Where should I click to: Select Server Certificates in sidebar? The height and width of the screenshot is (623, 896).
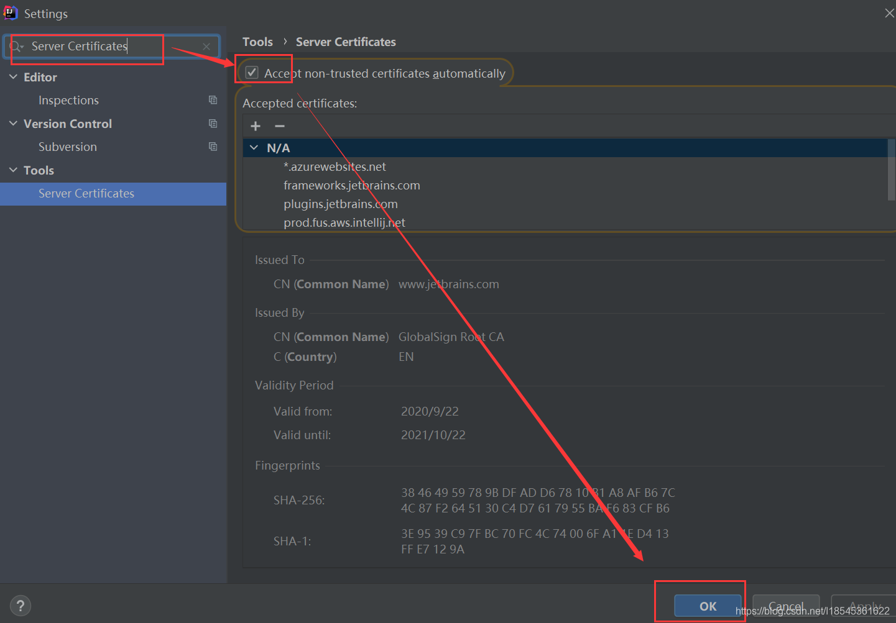click(113, 194)
